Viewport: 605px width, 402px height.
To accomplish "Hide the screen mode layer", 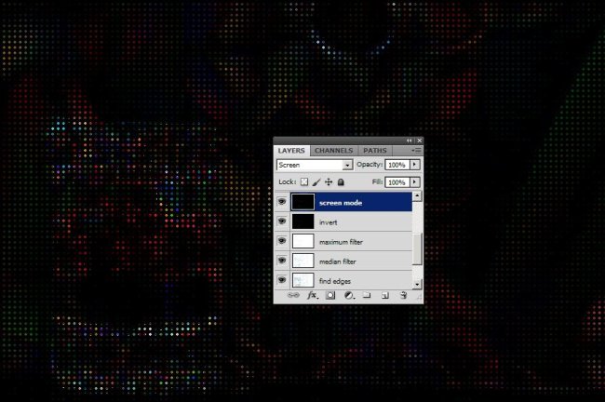I will [x=282, y=202].
